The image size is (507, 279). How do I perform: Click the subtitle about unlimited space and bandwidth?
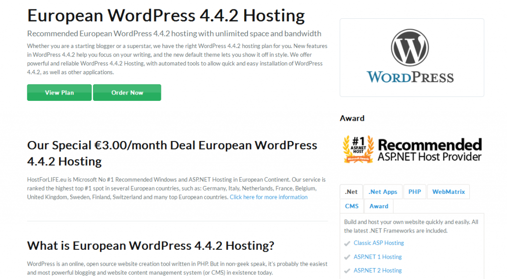tap(174, 34)
